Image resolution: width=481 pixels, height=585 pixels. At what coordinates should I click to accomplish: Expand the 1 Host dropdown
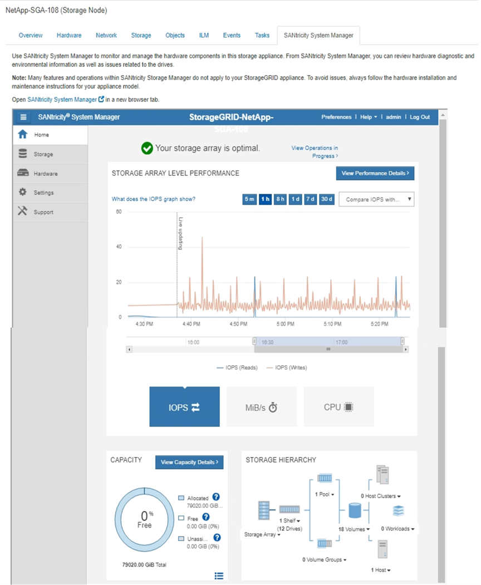[x=381, y=570]
